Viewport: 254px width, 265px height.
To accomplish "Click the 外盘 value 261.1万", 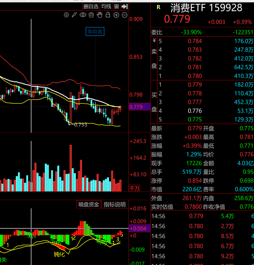I will coord(192,198).
